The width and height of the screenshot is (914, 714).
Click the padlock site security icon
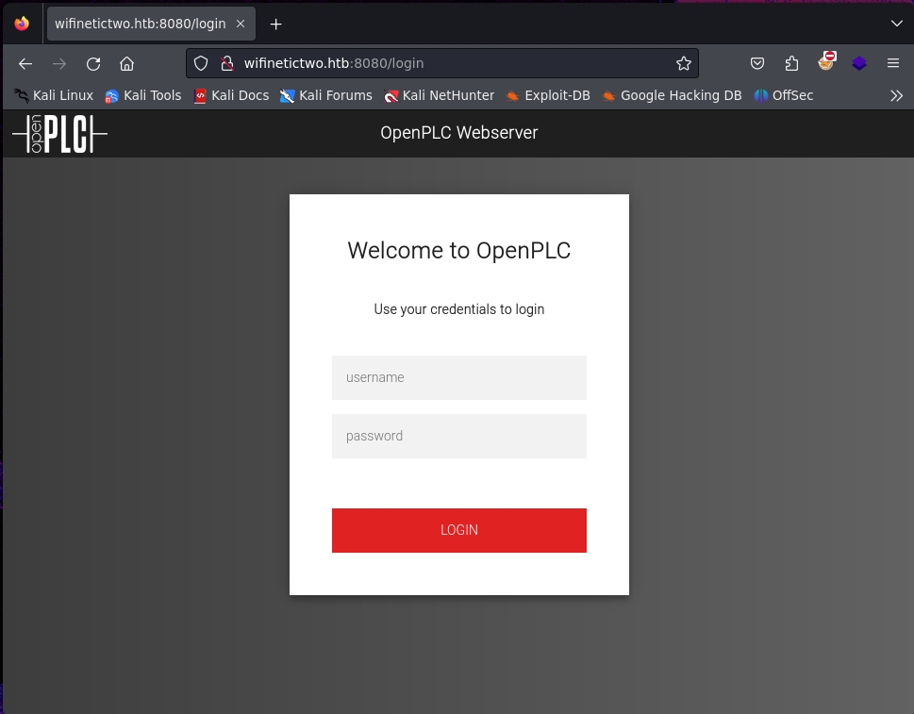226,64
